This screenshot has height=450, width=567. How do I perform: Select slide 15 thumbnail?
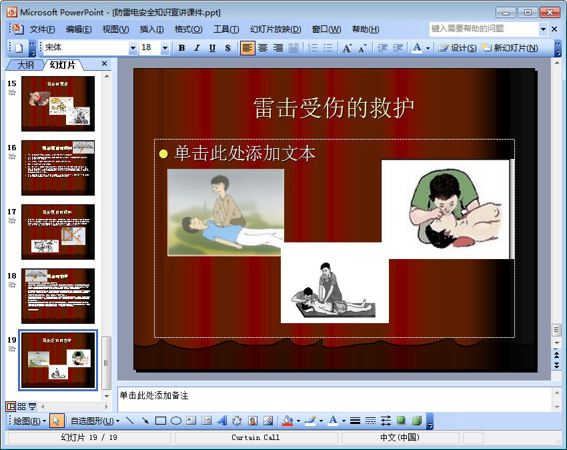(58, 103)
